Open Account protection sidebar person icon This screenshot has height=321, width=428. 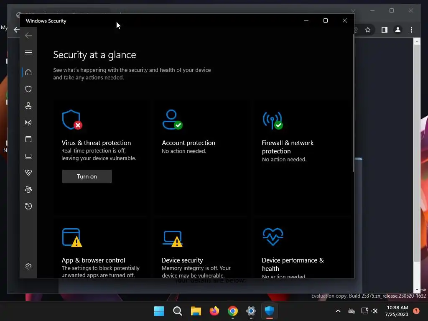click(28, 106)
